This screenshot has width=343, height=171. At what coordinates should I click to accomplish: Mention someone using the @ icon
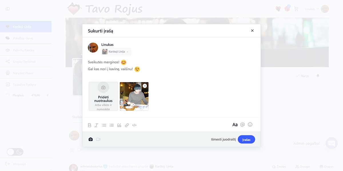point(243,125)
